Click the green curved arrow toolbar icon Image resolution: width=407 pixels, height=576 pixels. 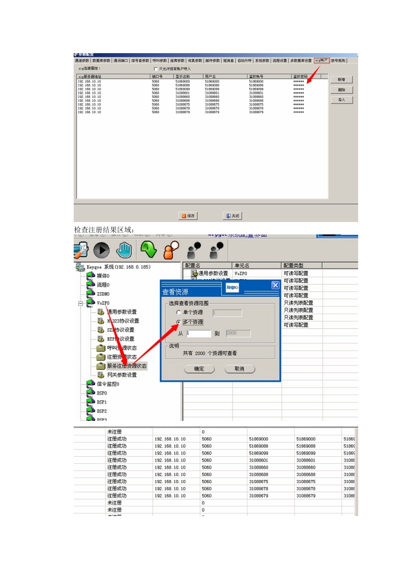[149, 249]
